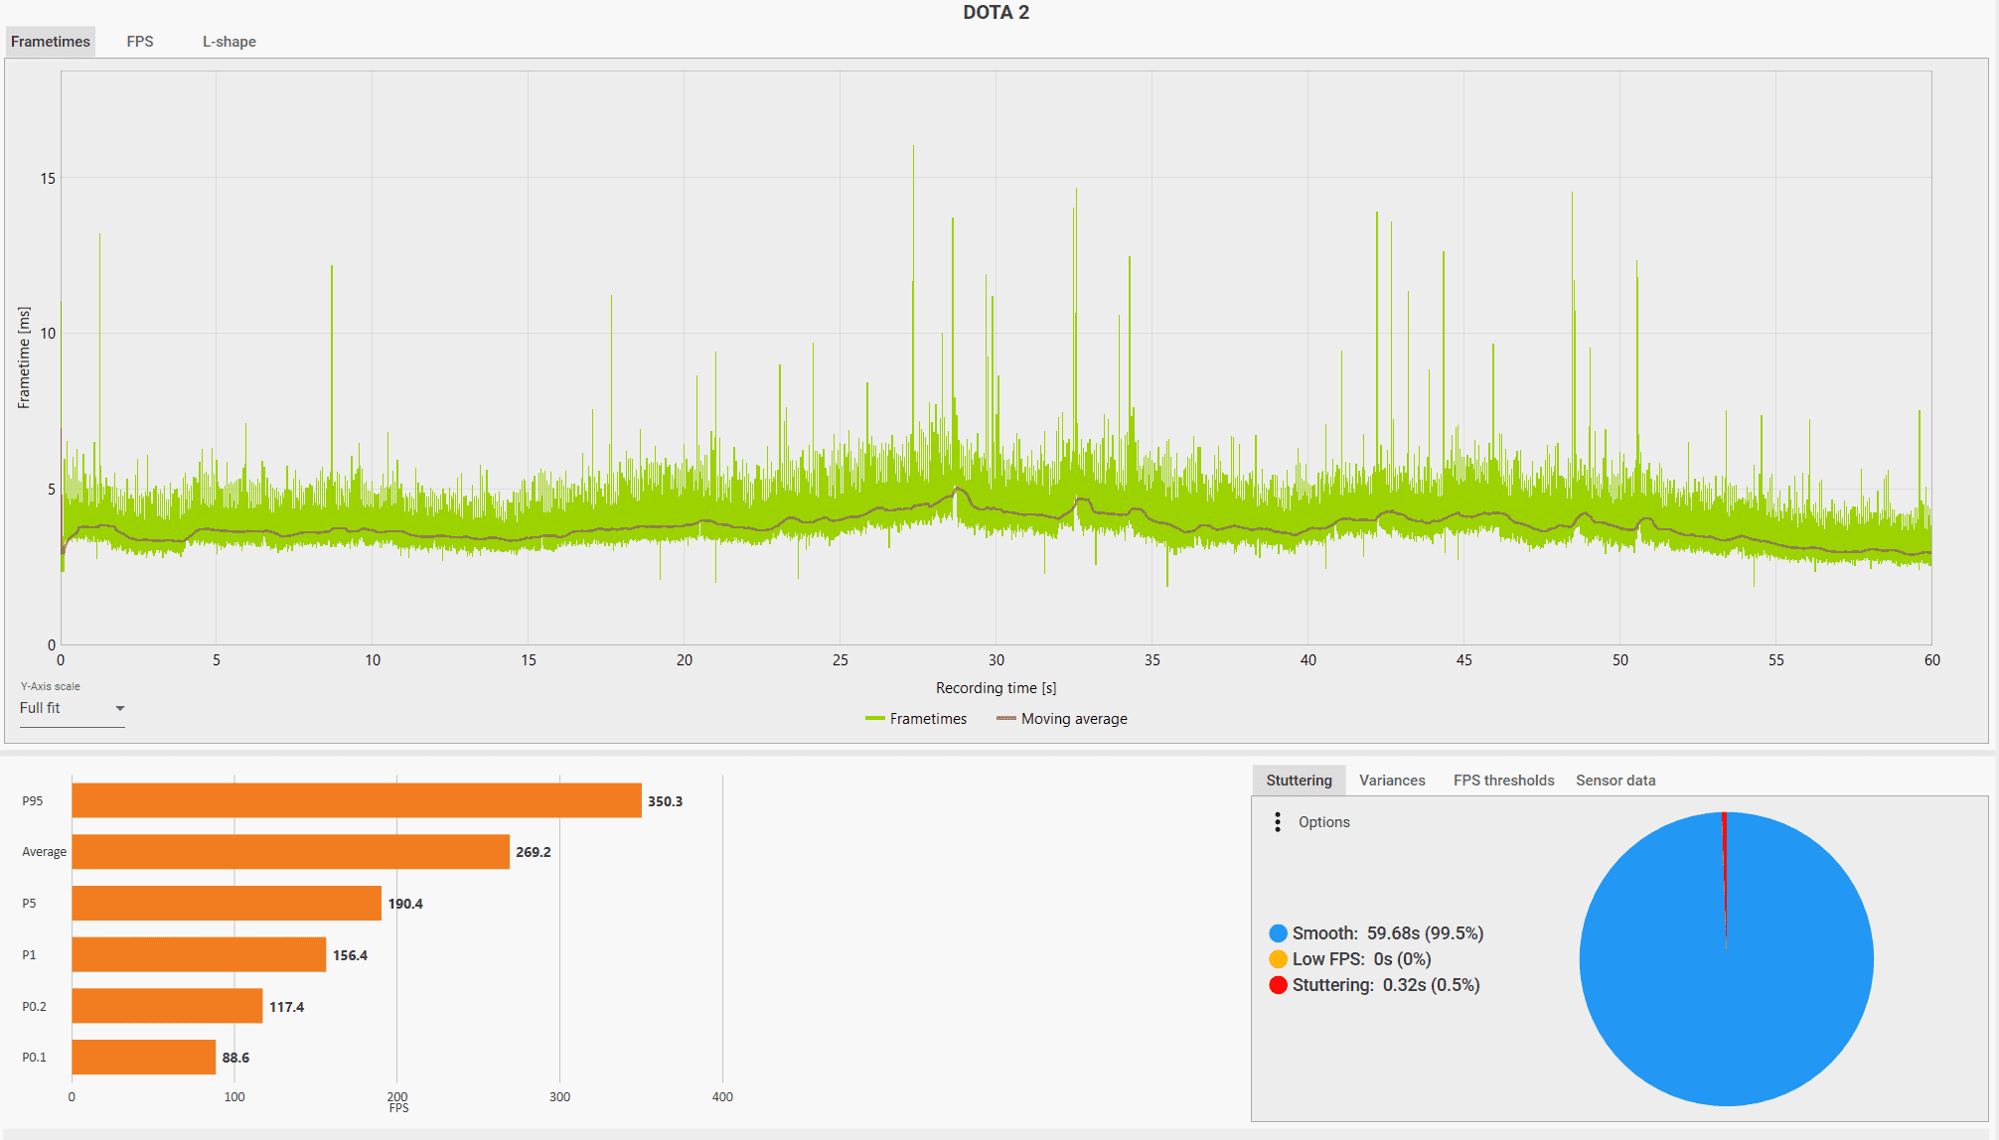Toggle the Moving average legend entry
Viewport: 1999px width, 1140px height.
click(x=1062, y=719)
